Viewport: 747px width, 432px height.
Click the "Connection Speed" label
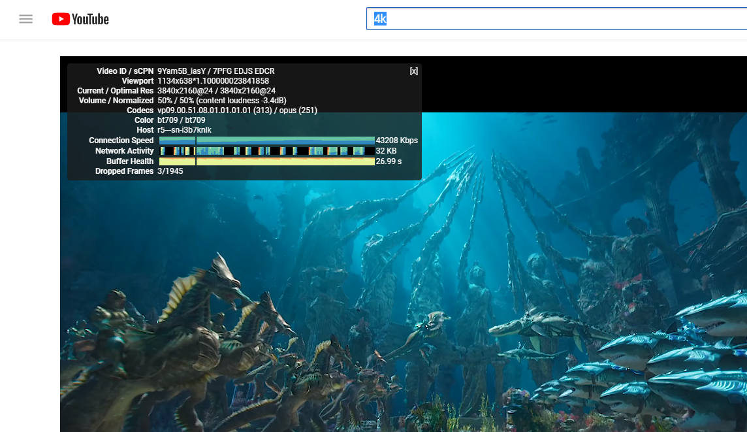click(x=121, y=140)
